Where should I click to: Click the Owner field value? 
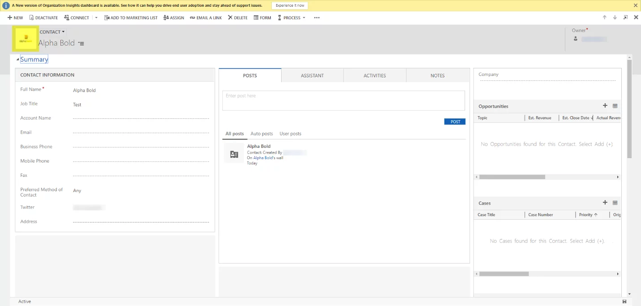point(594,39)
